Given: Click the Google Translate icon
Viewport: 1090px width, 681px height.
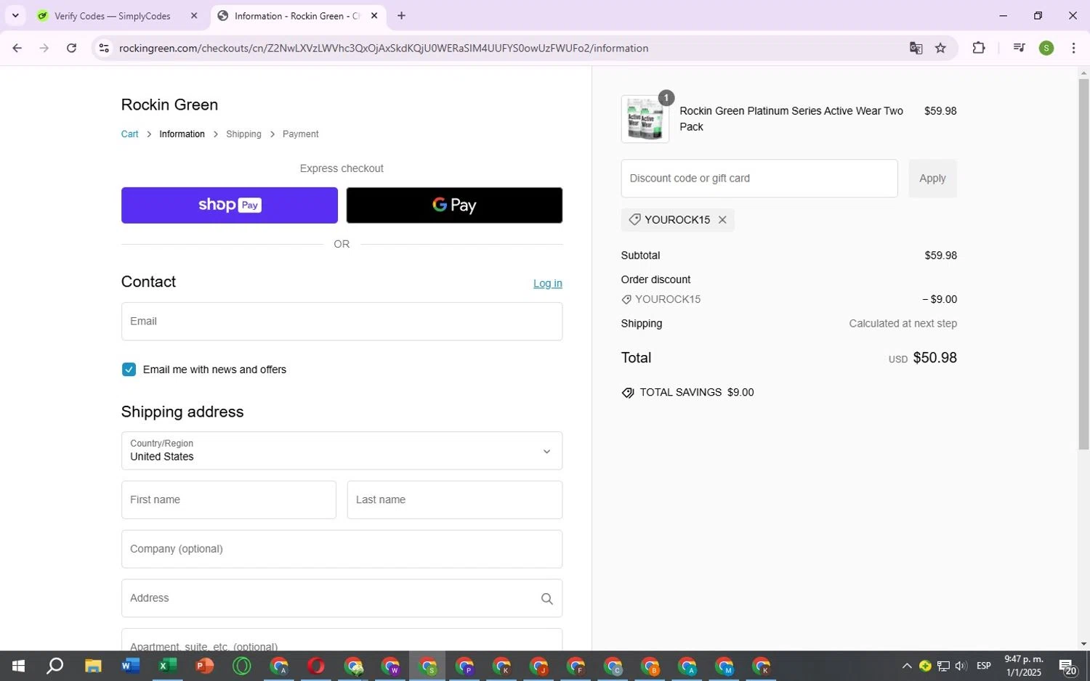Looking at the screenshot, I should pyautogui.click(x=916, y=48).
